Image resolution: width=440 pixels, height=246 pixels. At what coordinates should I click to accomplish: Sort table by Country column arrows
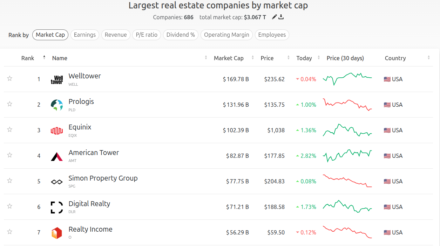[429, 58]
